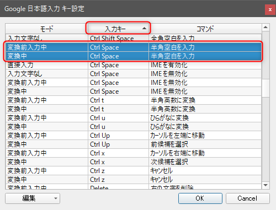
Task: Click 半角空白を入力 in the 変換中 row
Action: (205, 56)
